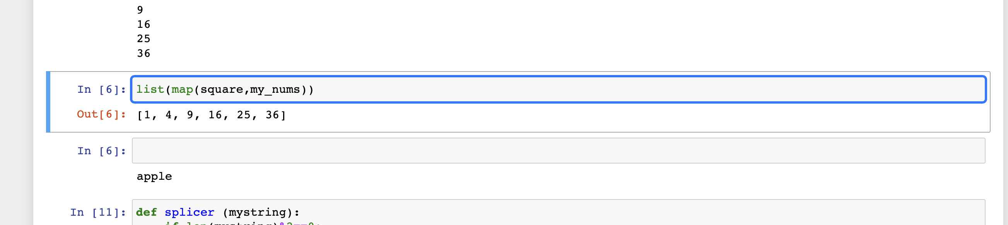The height and width of the screenshot is (225, 1008).
Task: Click the In [11] cell prompt
Action: pos(98,213)
